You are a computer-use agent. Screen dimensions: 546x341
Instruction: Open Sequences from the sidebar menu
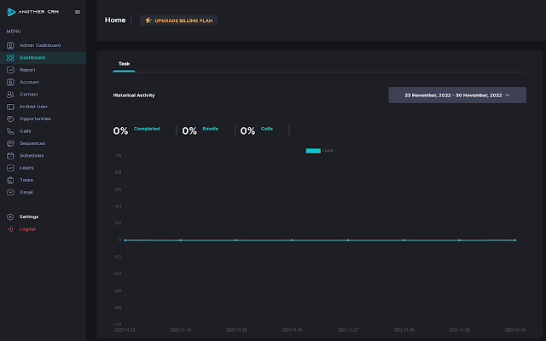point(32,143)
